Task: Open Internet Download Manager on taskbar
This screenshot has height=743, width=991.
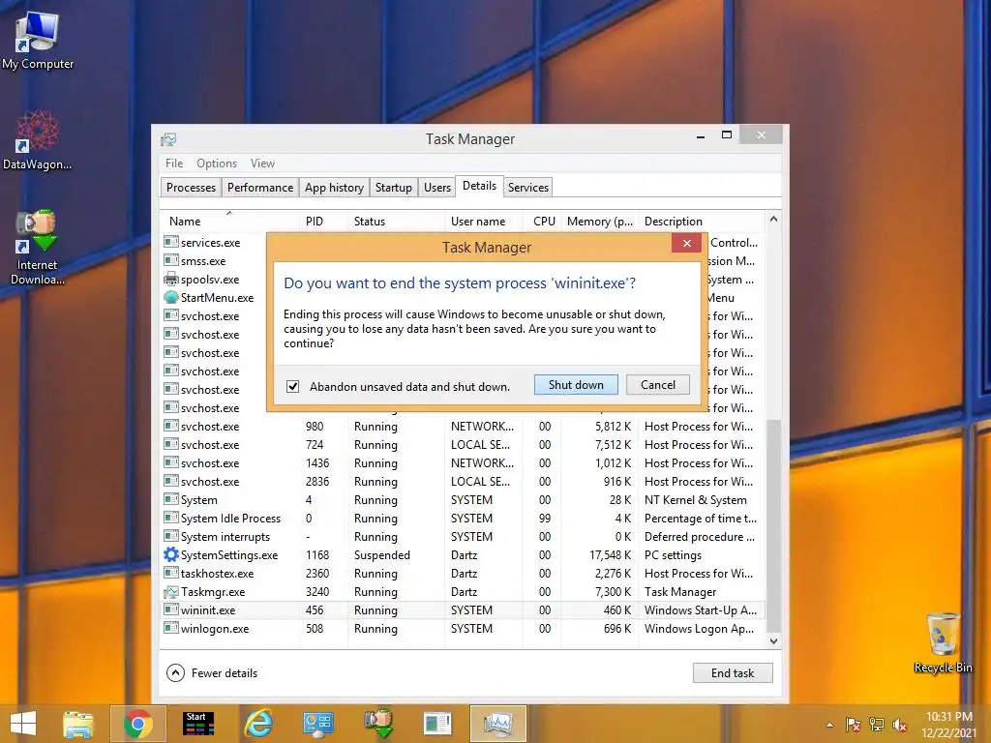Action: 378,724
